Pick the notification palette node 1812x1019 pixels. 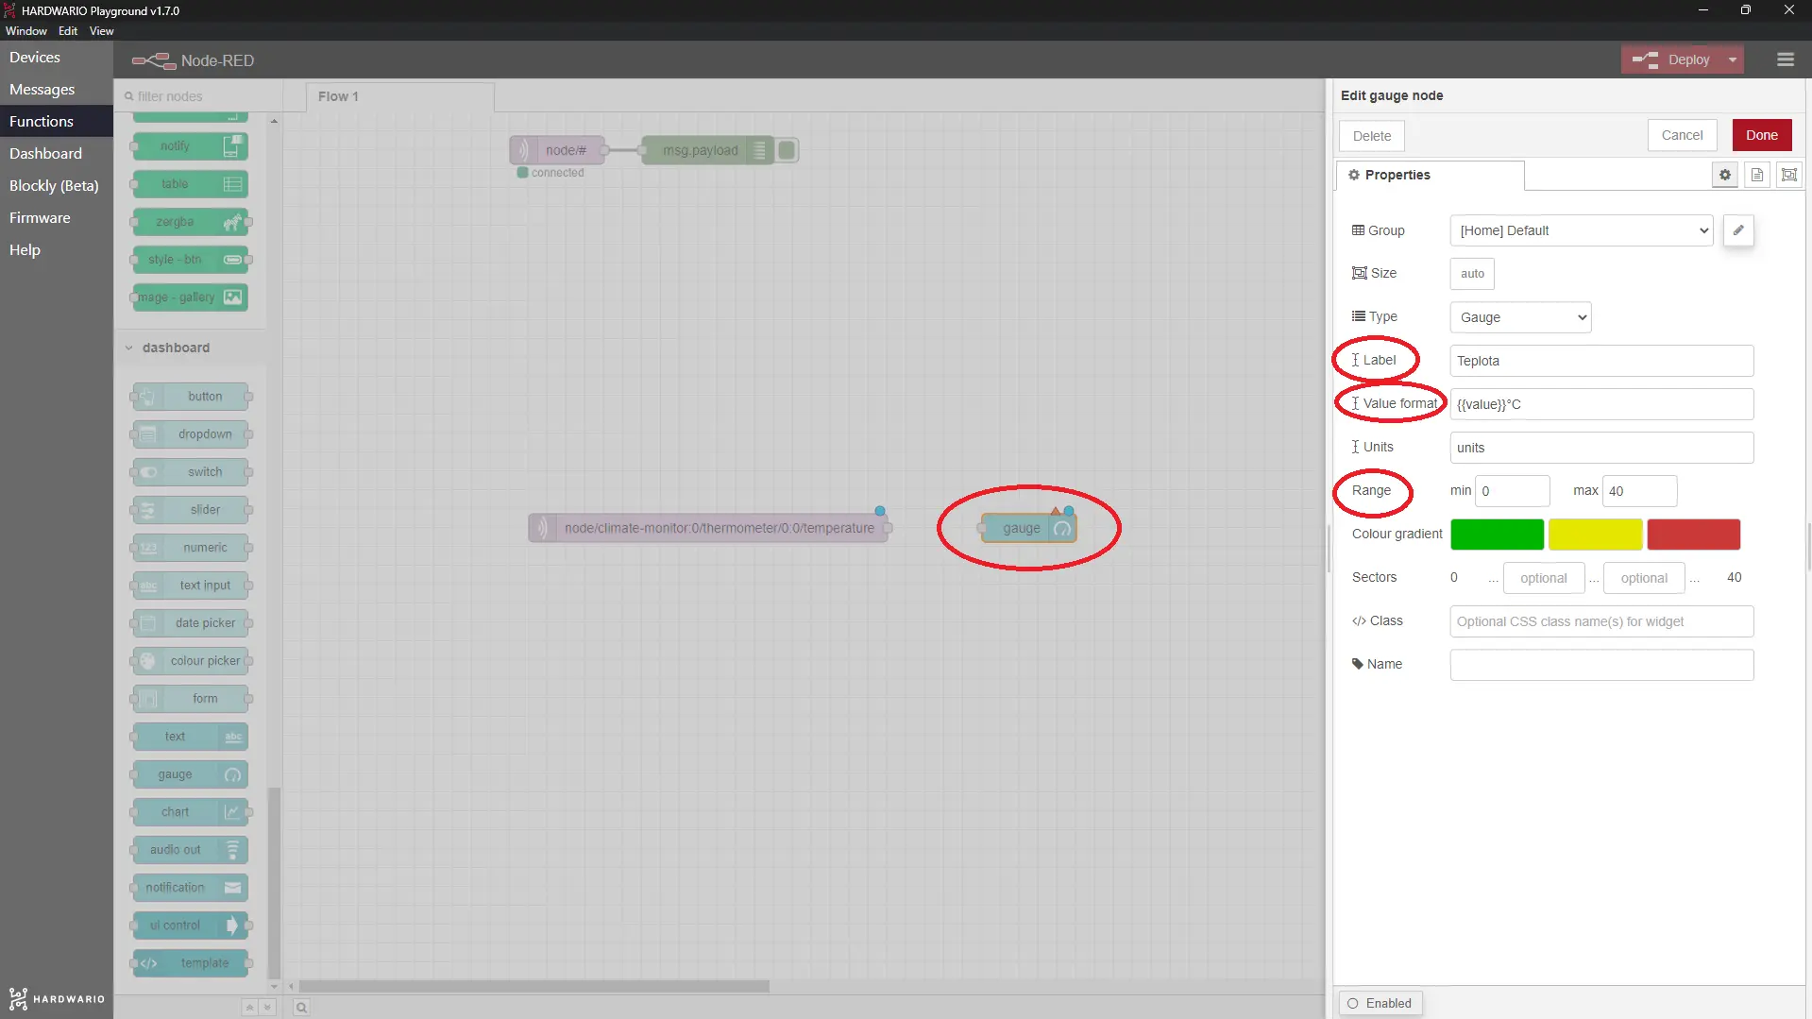(192, 888)
